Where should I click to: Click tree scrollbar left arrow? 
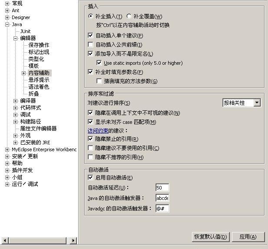pos(5,241)
